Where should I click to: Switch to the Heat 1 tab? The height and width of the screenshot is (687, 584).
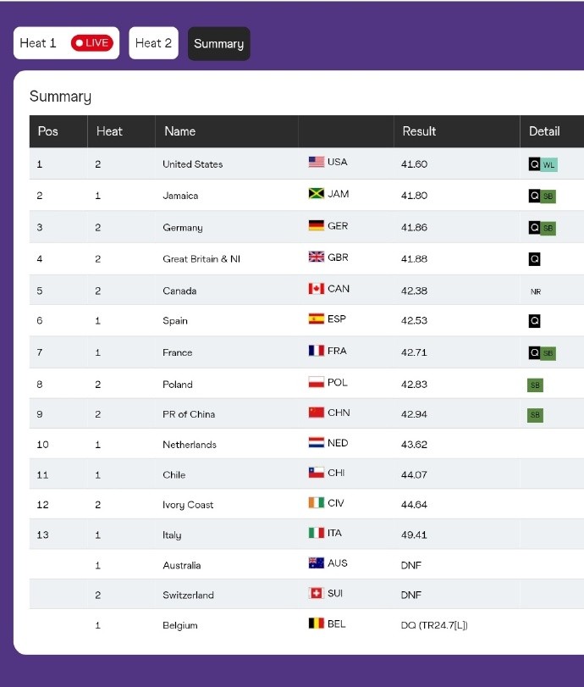[x=39, y=43]
